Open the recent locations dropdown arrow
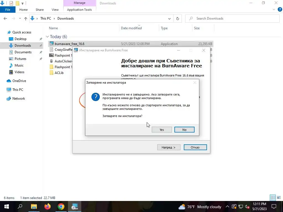283x212 pixels. pos(20,18)
